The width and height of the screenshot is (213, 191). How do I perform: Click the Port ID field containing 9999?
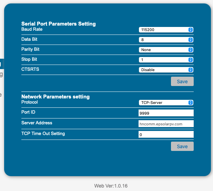pyautogui.click(x=166, y=113)
